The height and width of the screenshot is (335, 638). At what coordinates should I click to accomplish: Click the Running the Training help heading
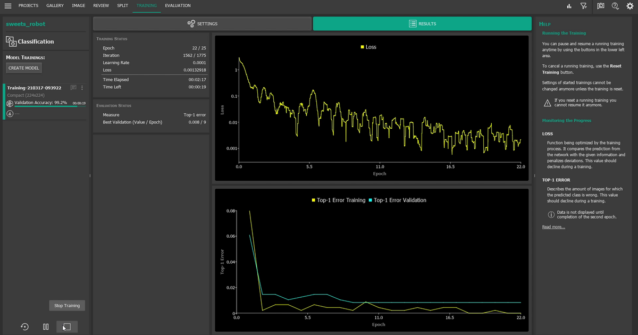(x=564, y=33)
